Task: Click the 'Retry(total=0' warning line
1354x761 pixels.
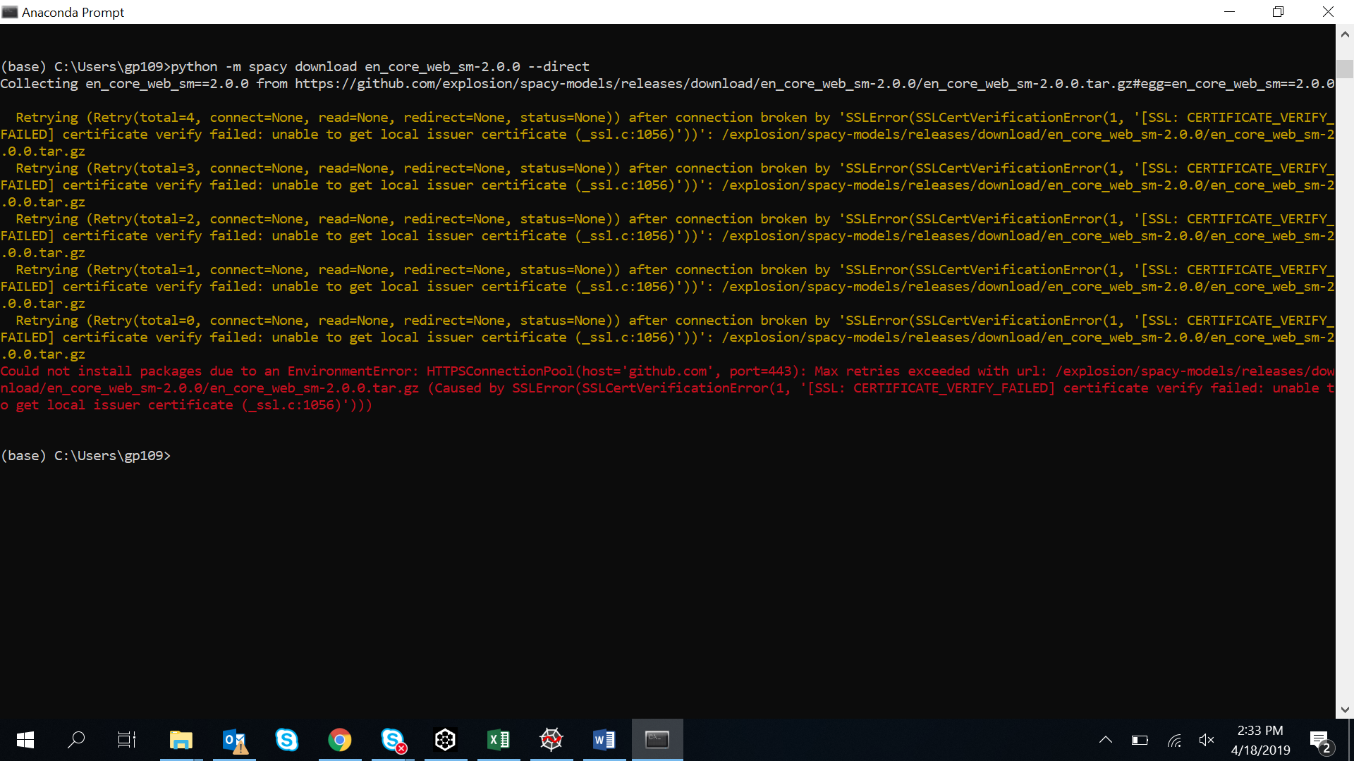Action: click(x=667, y=337)
